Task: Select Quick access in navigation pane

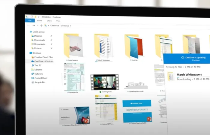Action: tap(37, 32)
